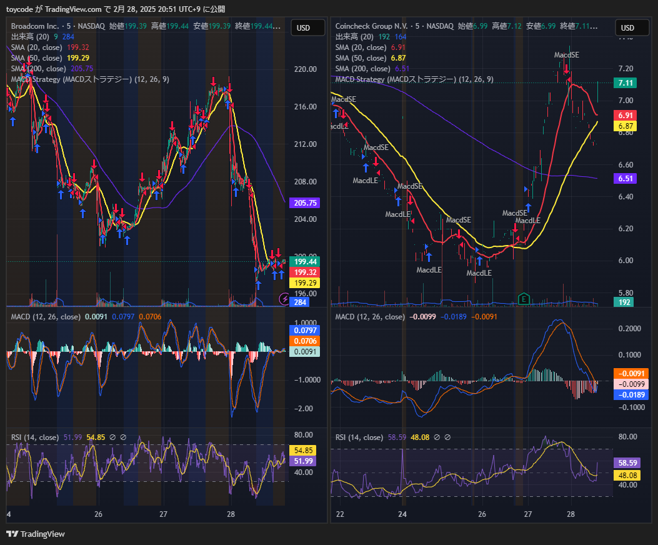This screenshot has height=545, width=658.
Task: Click the orange −0.0091 axis label
Action: pyautogui.click(x=632, y=374)
